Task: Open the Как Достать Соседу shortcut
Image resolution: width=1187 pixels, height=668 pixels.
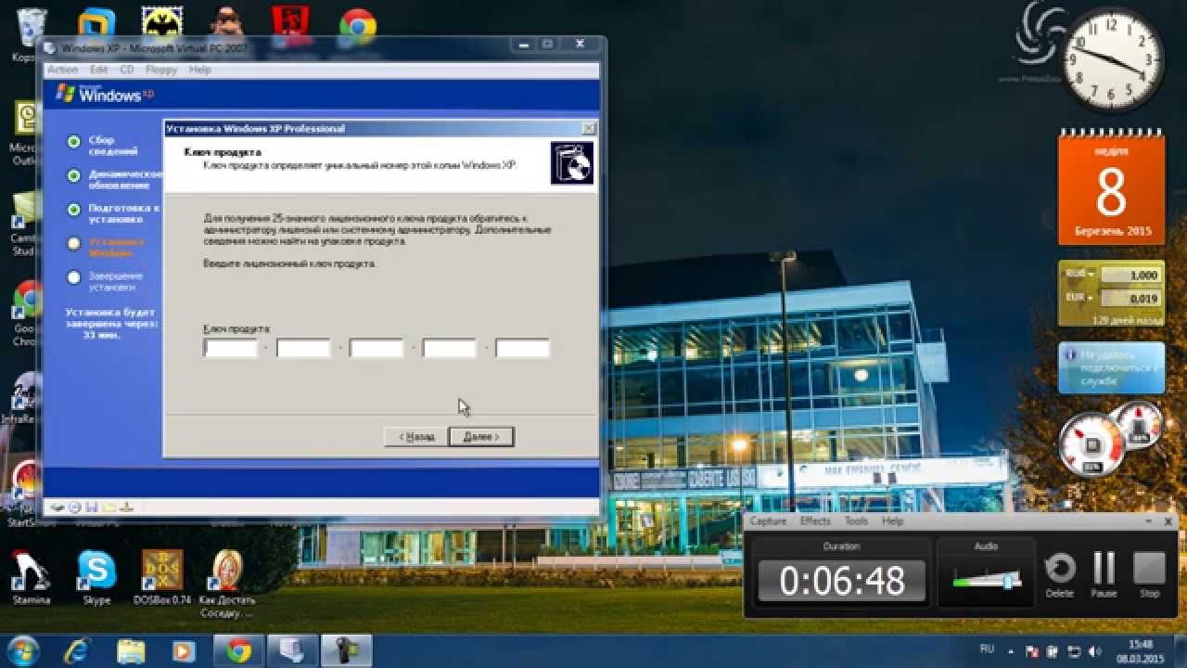Action: click(227, 584)
